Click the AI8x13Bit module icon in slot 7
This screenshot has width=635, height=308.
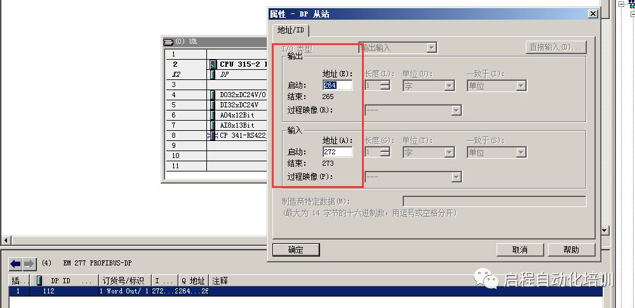[x=213, y=125]
